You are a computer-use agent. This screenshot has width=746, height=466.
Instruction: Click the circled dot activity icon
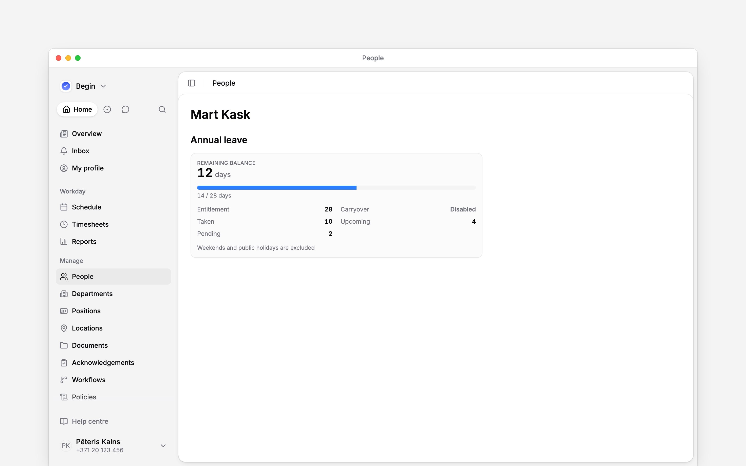pyautogui.click(x=107, y=109)
